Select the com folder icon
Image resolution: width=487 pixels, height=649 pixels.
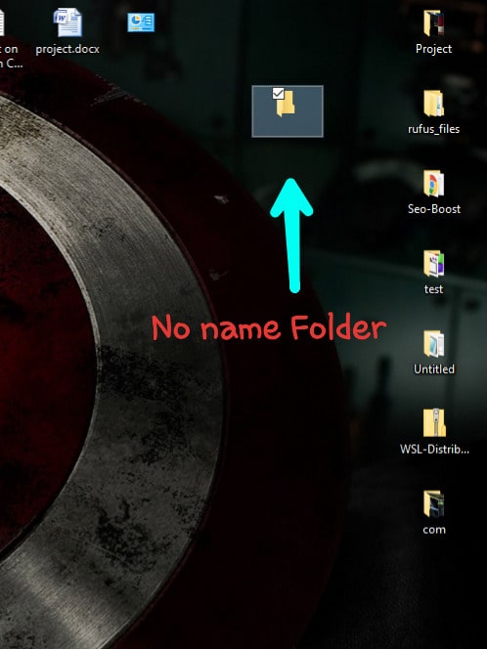pyautogui.click(x=433, y=503)
